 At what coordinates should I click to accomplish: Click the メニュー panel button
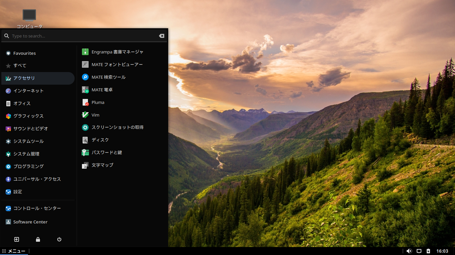[x=14, y=251]
